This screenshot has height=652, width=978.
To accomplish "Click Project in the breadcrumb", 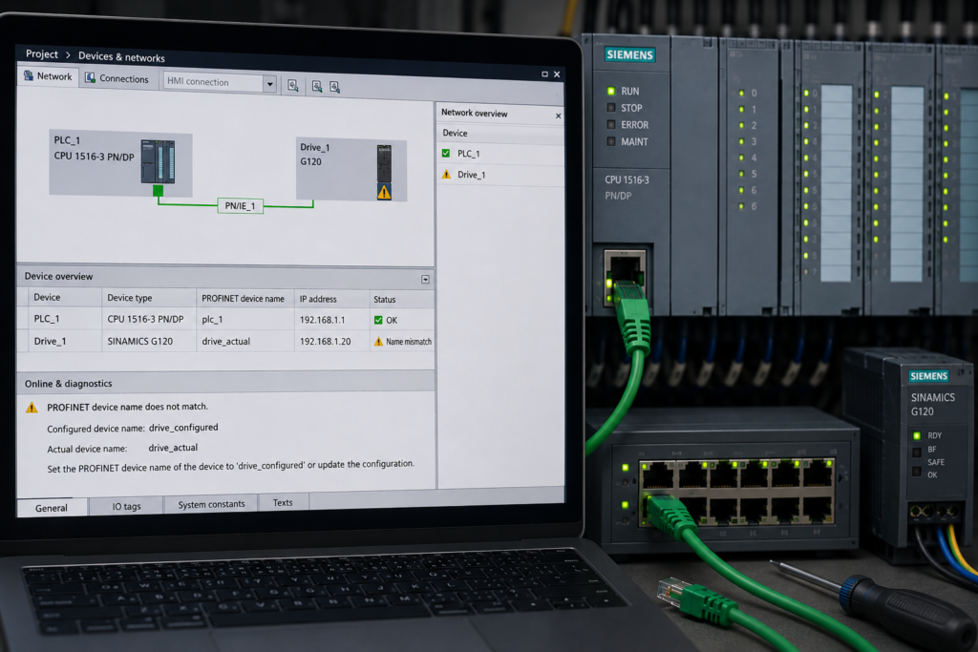I will 42,54.
